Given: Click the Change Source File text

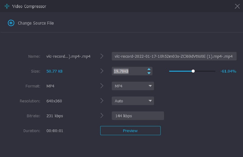Looking at the screenshot, I should coord(36,23).
